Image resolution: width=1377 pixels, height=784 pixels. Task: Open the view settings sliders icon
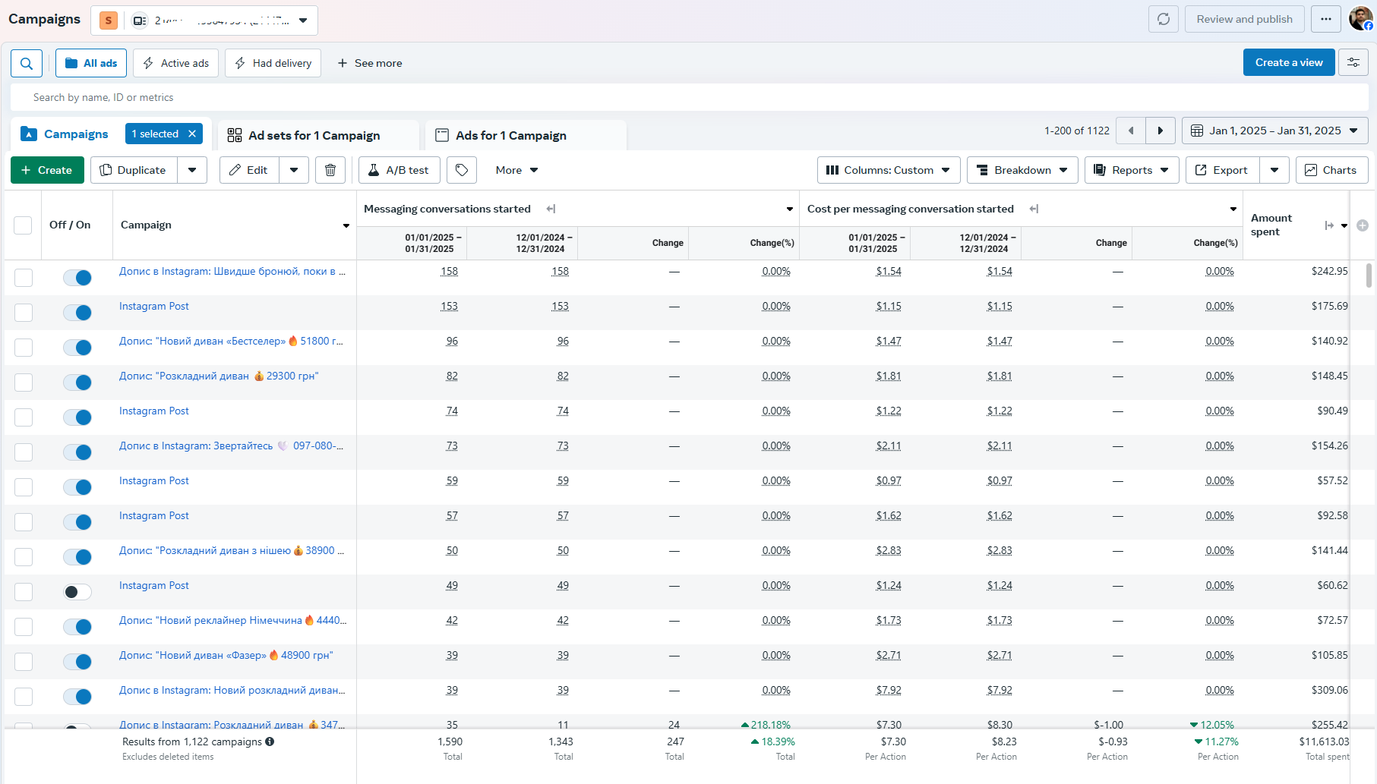click(x=1353, y=62)
